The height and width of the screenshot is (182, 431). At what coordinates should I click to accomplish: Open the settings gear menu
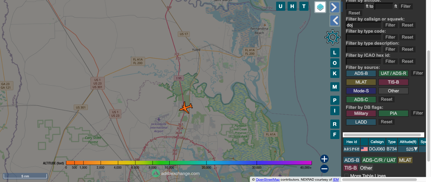click(332, 37)
